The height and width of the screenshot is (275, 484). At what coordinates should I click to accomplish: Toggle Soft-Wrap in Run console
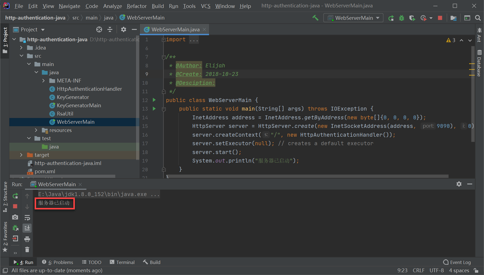tap(27, 217)
